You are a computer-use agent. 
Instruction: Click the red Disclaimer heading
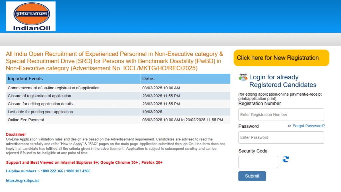coord(16,134)
